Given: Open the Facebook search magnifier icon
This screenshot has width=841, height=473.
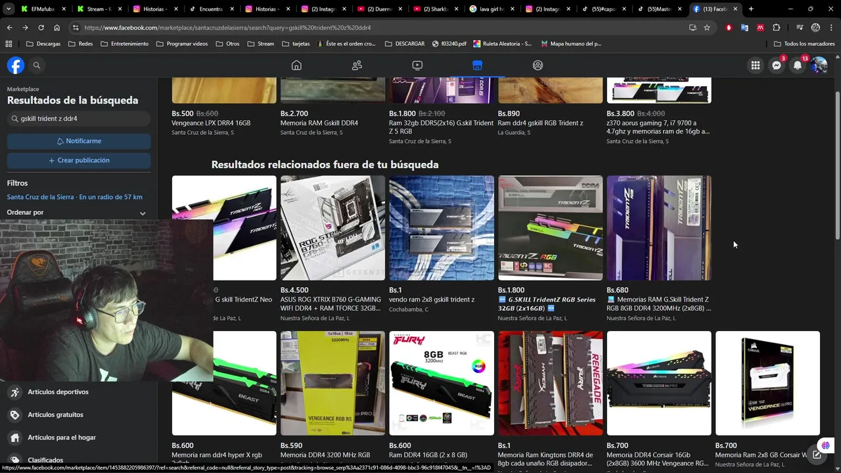Looking at the screenshot, I should [x=37, y=65].
